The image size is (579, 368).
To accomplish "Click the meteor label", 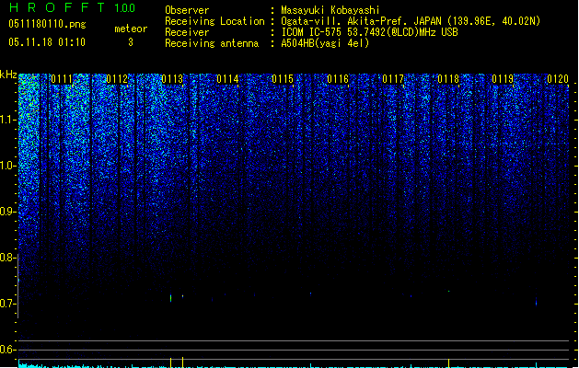I will click(x=131, y=29).
